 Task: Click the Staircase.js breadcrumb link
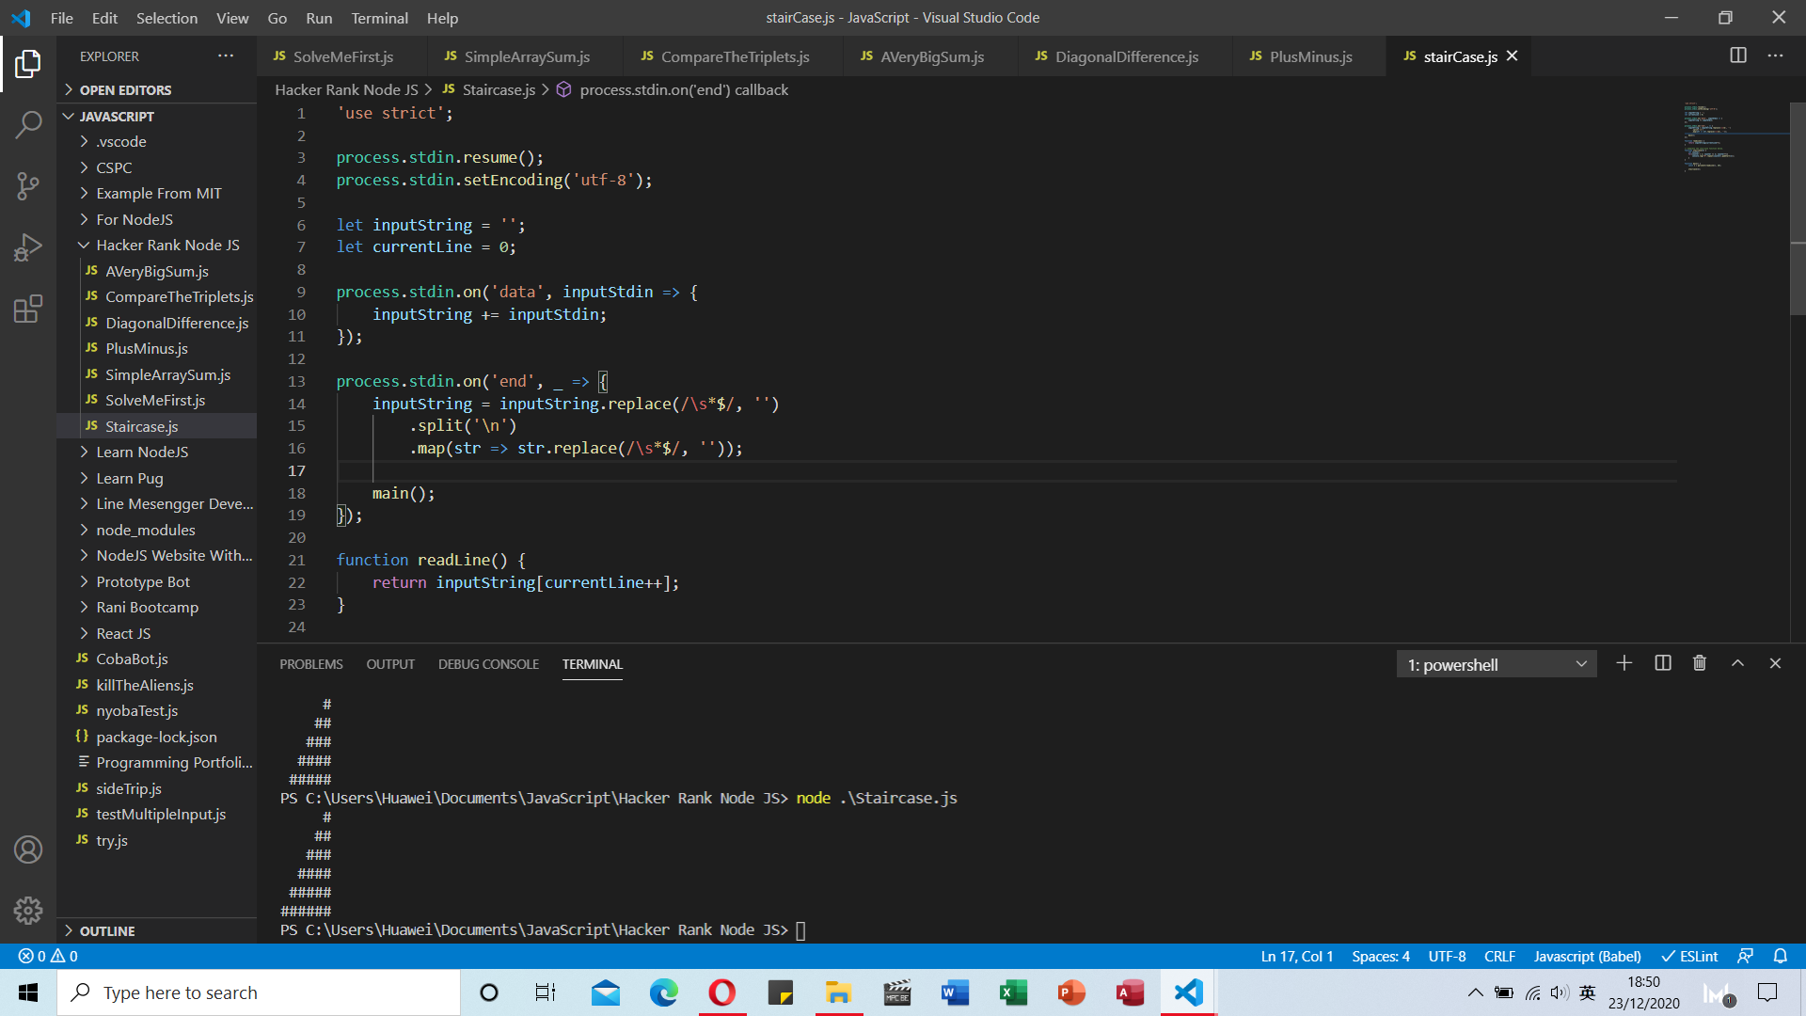499,89
